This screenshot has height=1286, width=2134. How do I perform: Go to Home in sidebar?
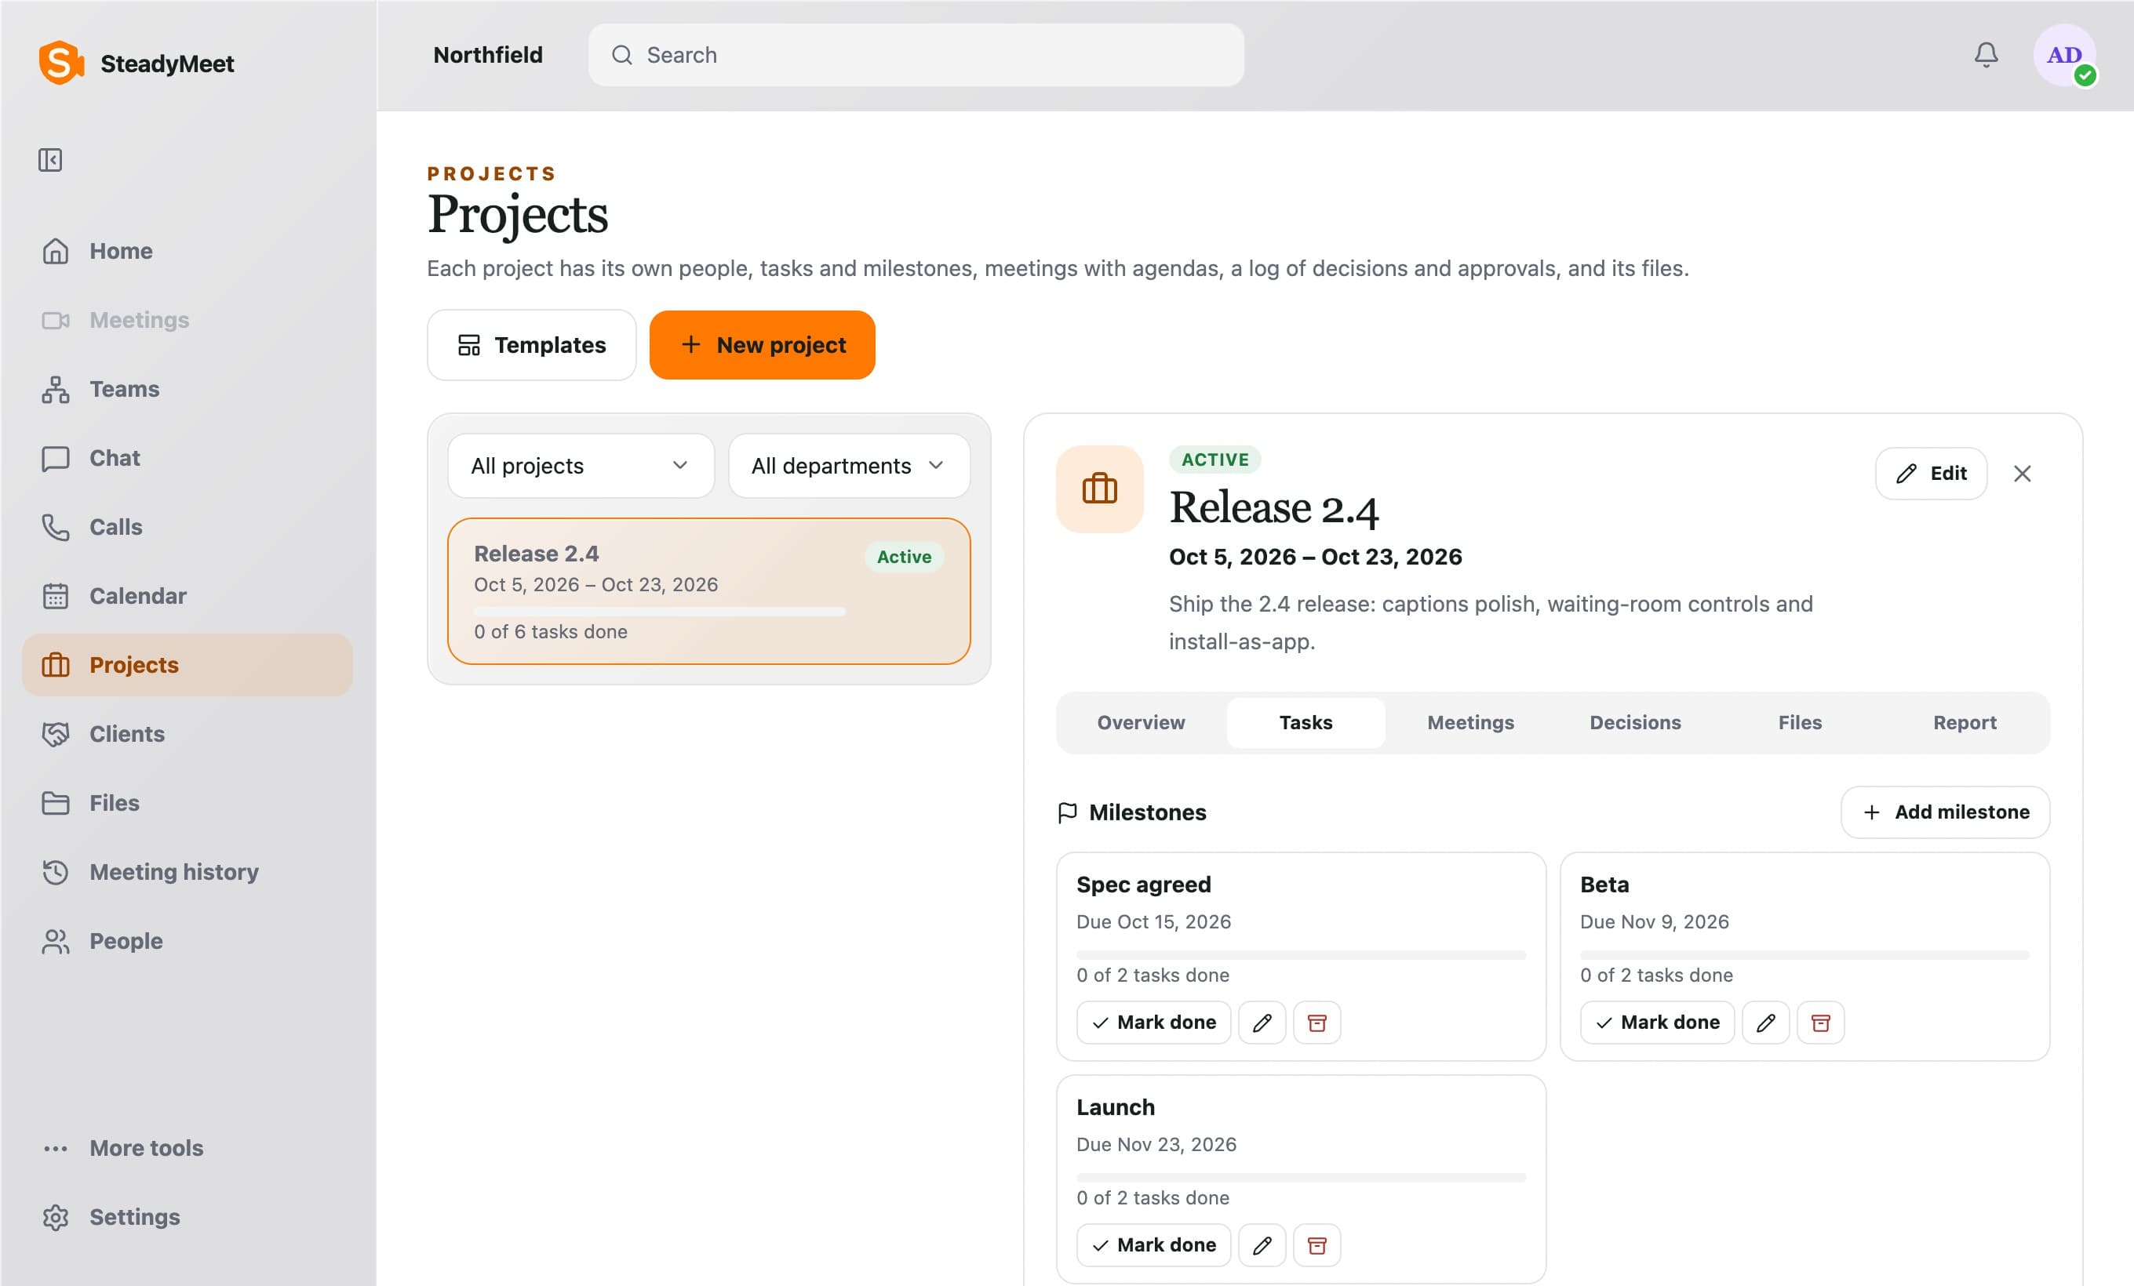pyautogui.click(x=187, y=251)
